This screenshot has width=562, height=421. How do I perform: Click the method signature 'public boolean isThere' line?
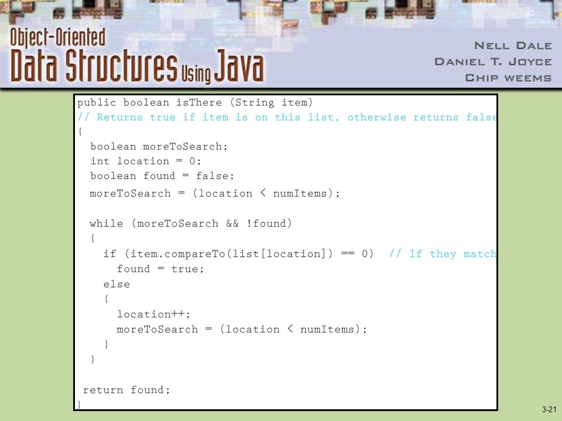point(195,103)
